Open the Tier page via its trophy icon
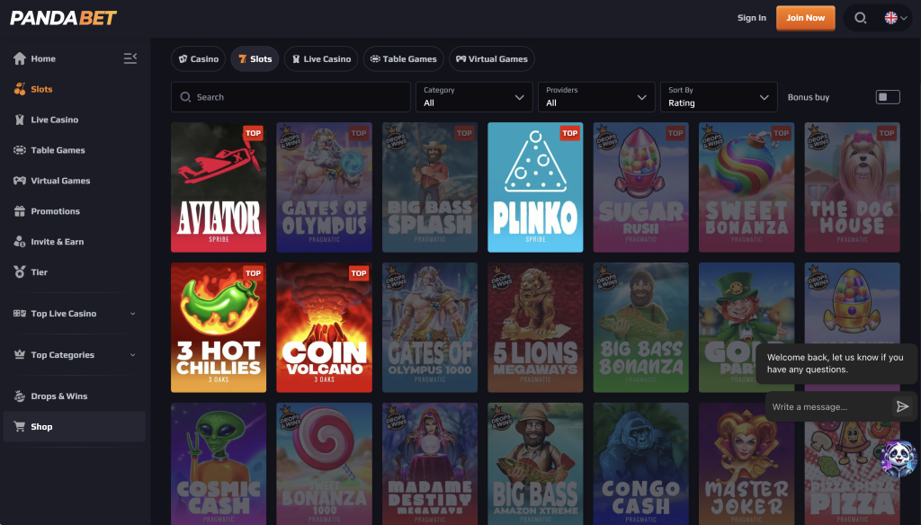921x525 pixels. coord(20,271)
